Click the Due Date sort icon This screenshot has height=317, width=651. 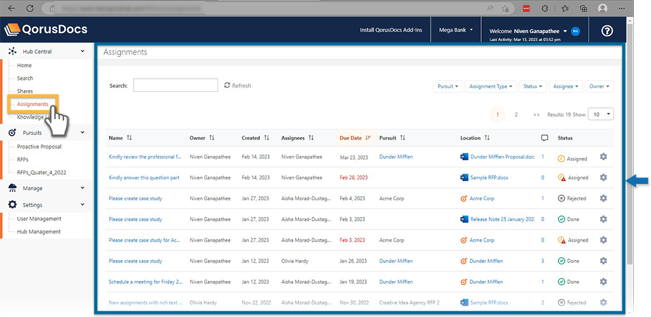368,138
